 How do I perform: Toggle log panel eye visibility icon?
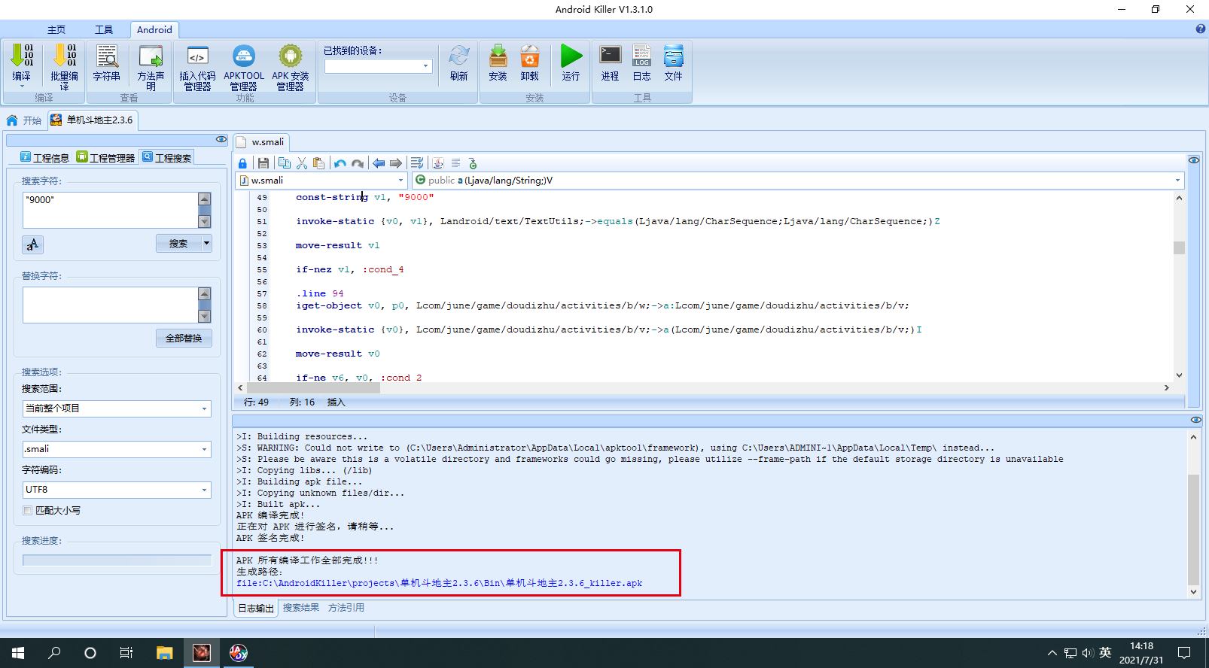click(1196, 420)
